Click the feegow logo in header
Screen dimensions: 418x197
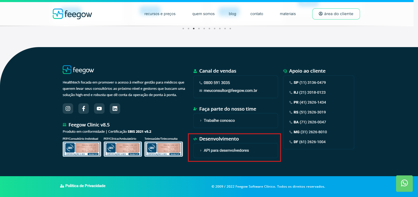[72, 14]
